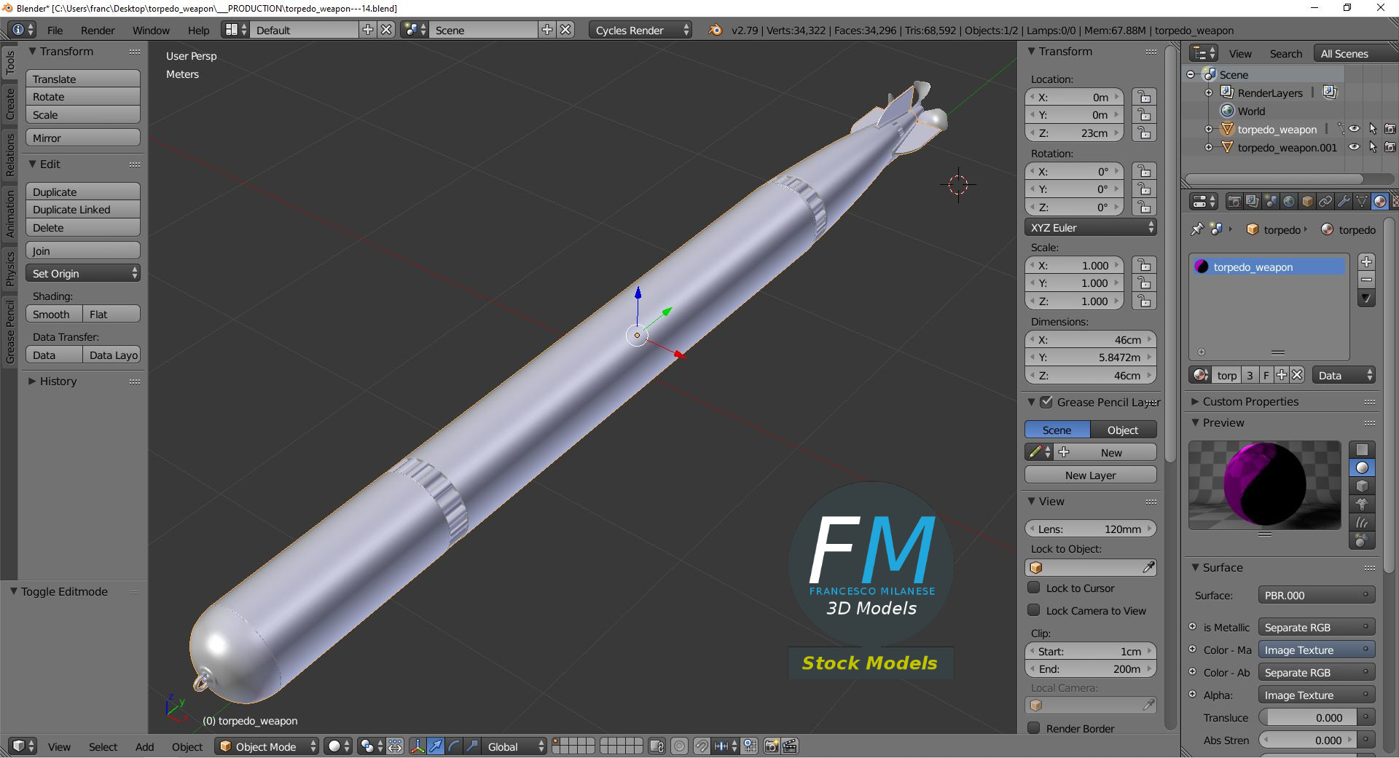
Task: Select monkey preview type for material
Action: click(x=1362, y=505)
